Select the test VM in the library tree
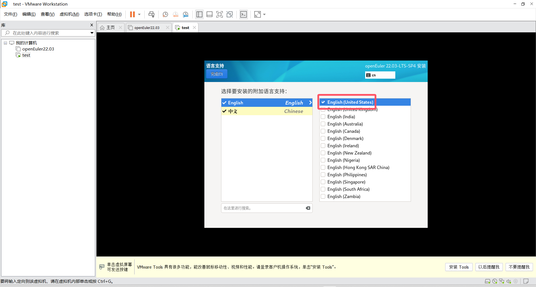 pyautogui.click(x=26, y=55)
